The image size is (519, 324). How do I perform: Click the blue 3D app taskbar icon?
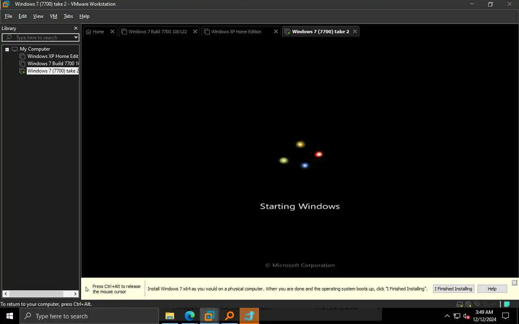click(x=249, y=316)
